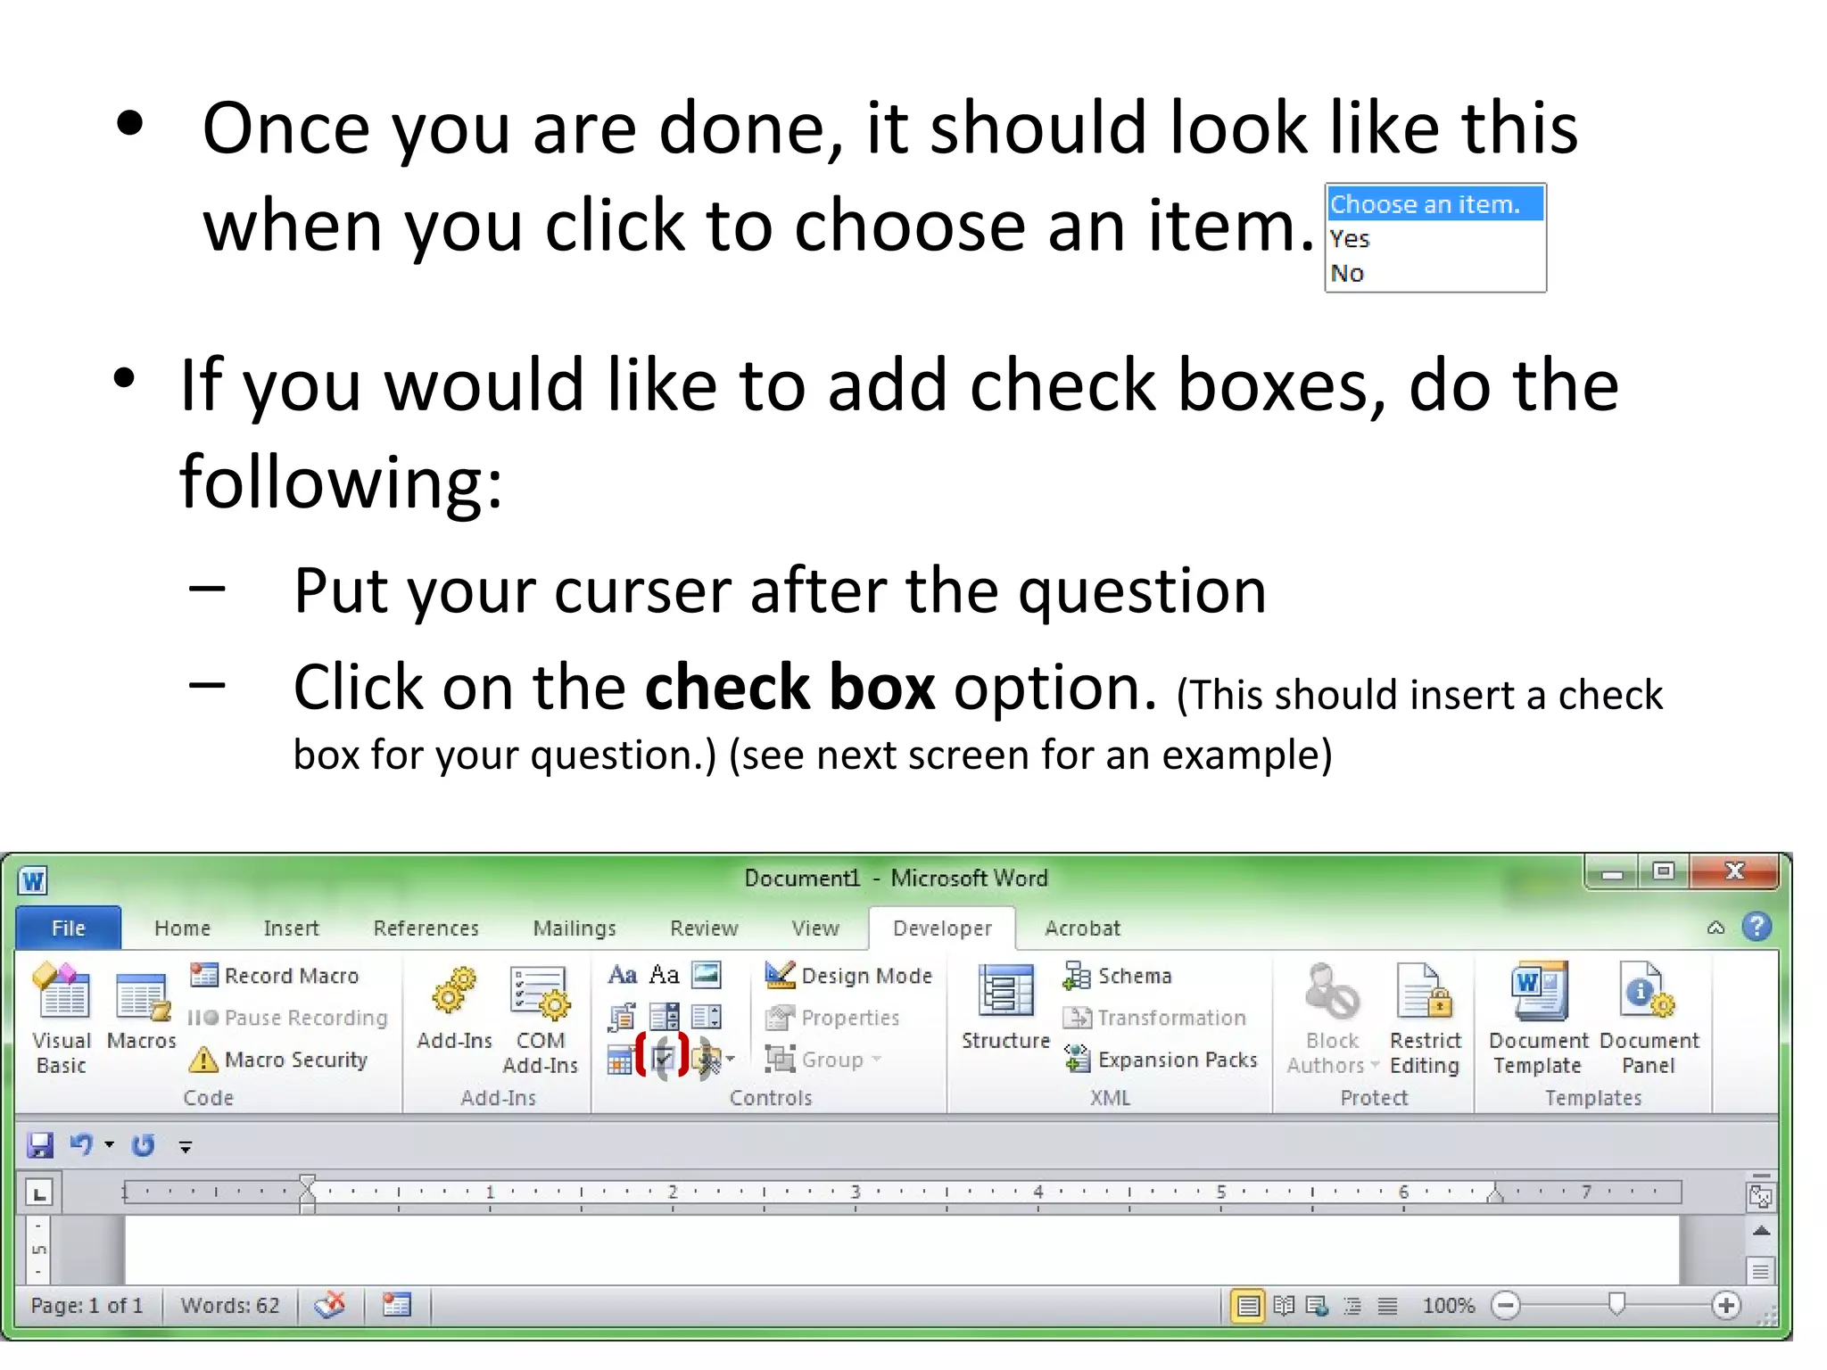Expand the Legacy Tools dropdown arrow
This screenshot has width=1827, height=1370.
731,1059
